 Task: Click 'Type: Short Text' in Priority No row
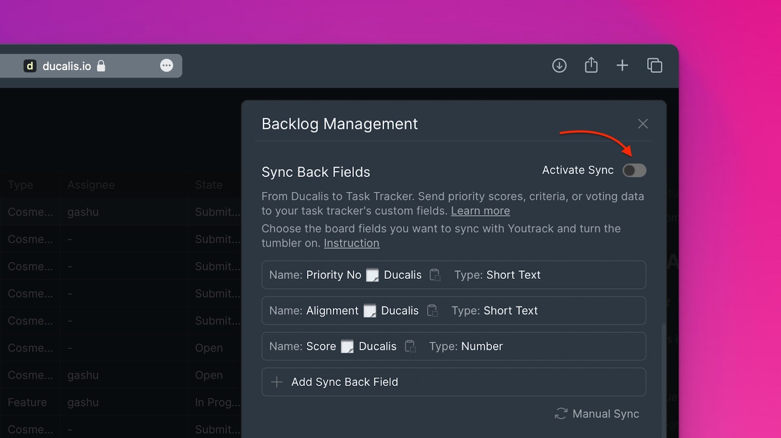[x=497, y=275]
